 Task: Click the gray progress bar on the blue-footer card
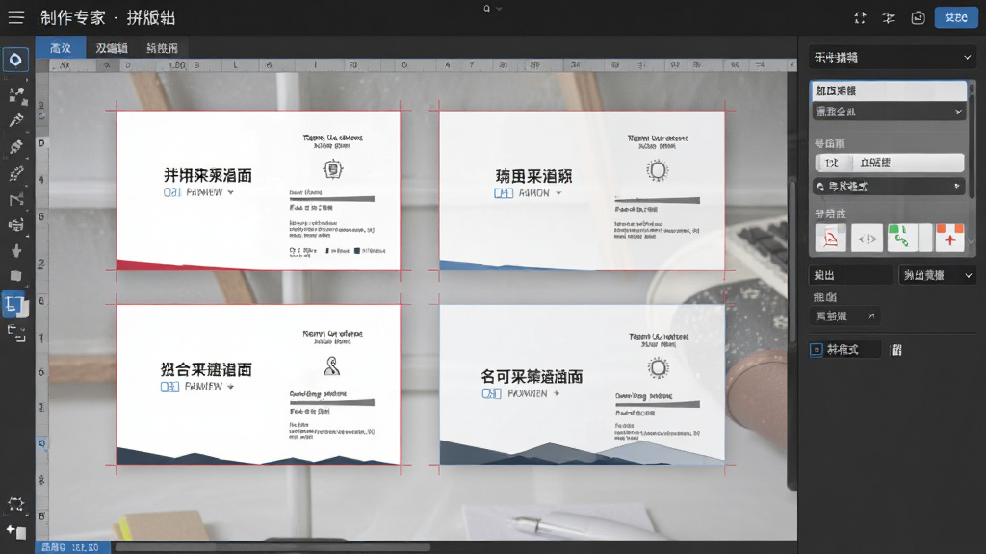pos(657,200)
